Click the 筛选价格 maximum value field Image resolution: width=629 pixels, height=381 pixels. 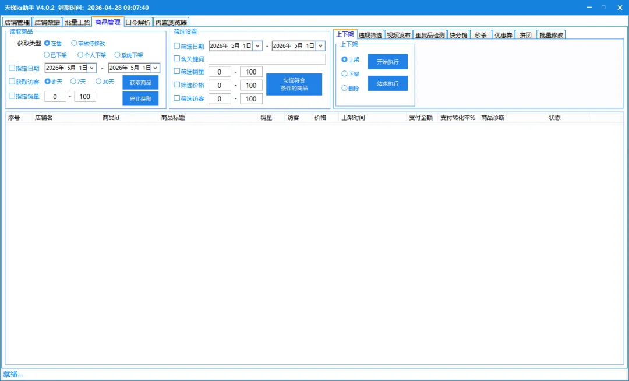(x=251, y=86)
